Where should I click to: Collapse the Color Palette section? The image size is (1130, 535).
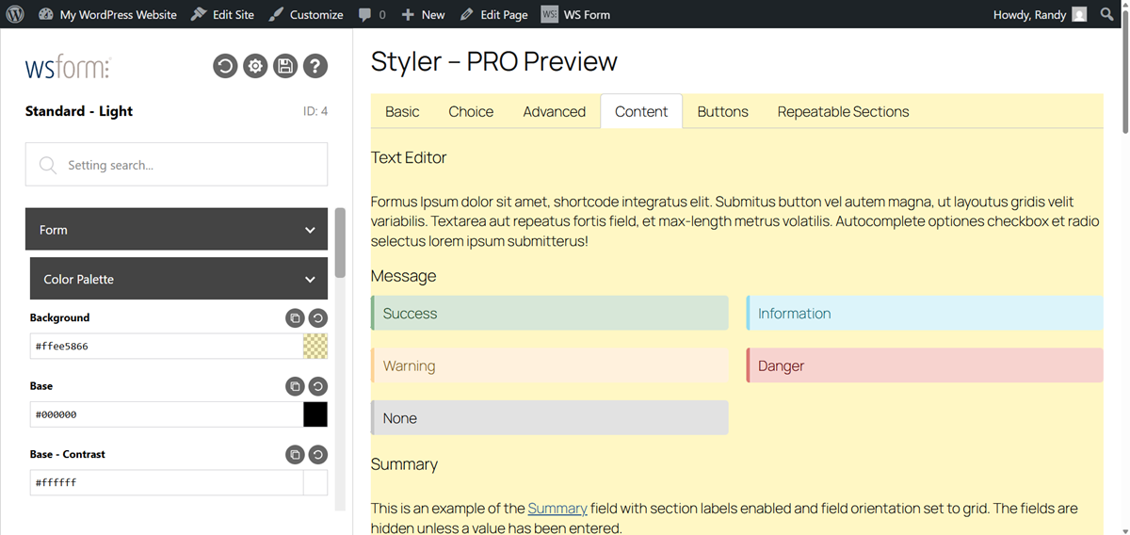tap(310, 280)
